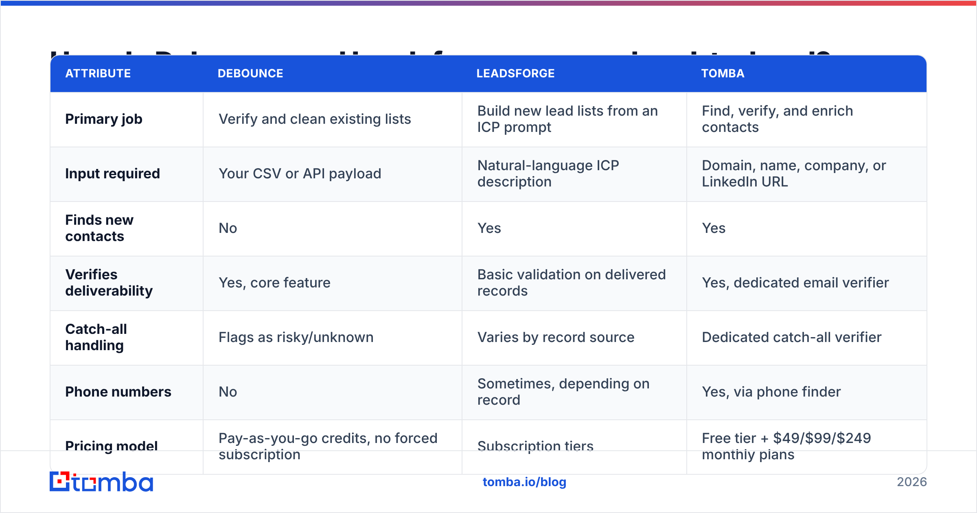Screen dimensions: 977x513
Task: Click the 2026 year label
Action: click(x=912, y=482)
